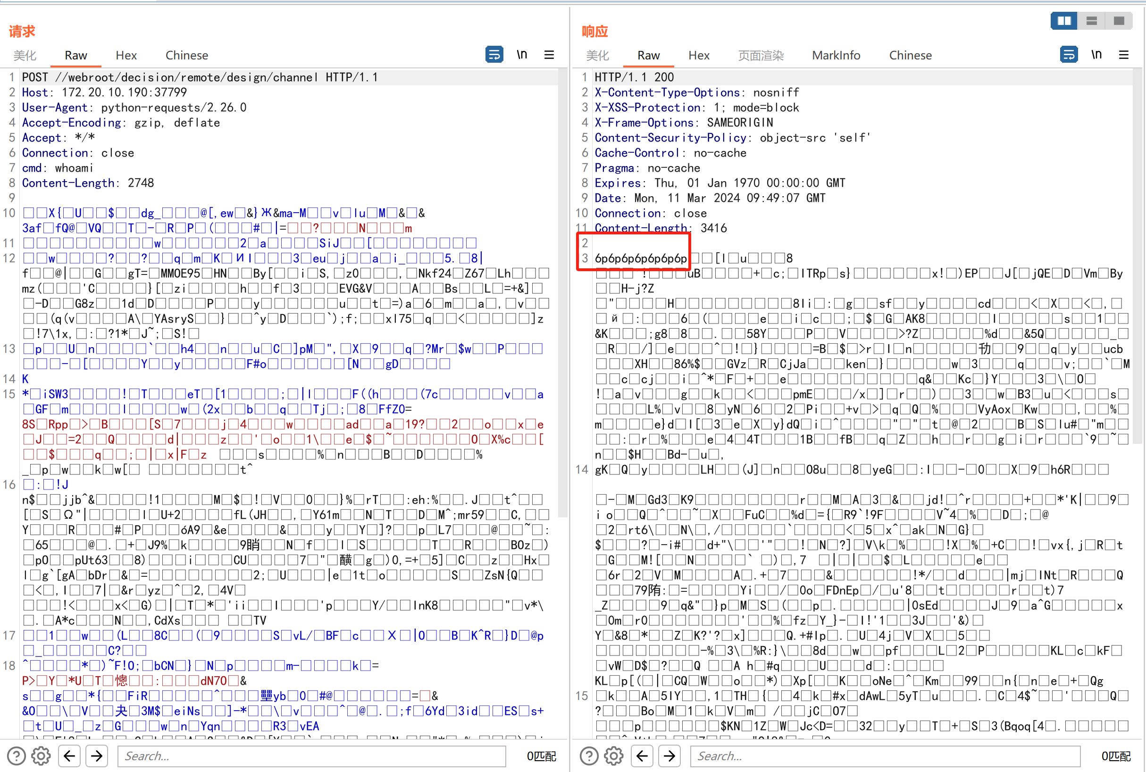Open the MarkInfo response tab
1146x772 pixels.
point(836,55)
